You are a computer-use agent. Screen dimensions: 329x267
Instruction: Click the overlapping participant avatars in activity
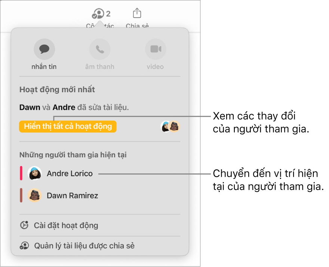[170, 127]
